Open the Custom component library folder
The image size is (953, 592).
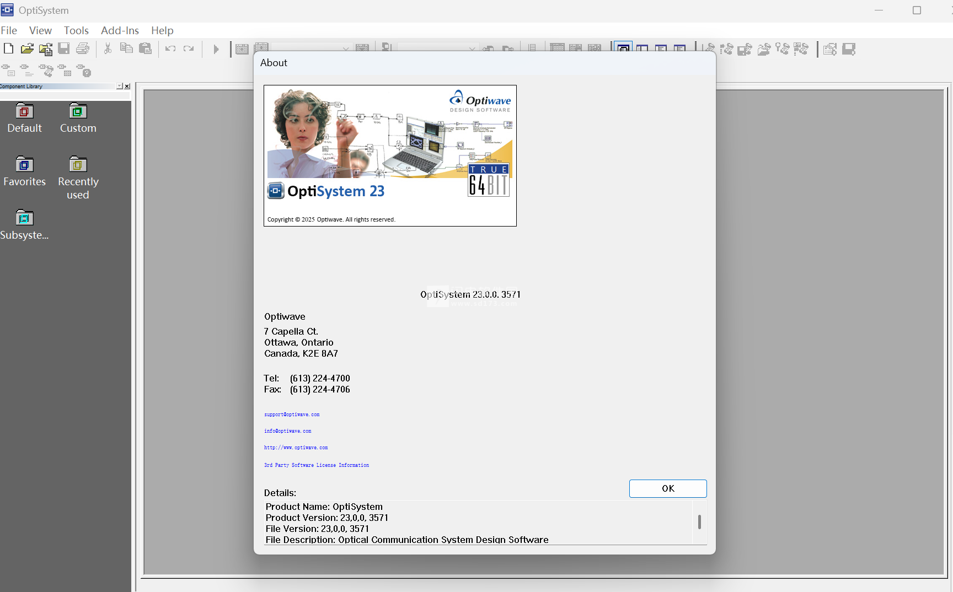click(78, 118)
